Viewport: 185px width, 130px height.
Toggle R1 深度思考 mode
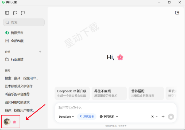pyautogui.click(x=87, y=117)
